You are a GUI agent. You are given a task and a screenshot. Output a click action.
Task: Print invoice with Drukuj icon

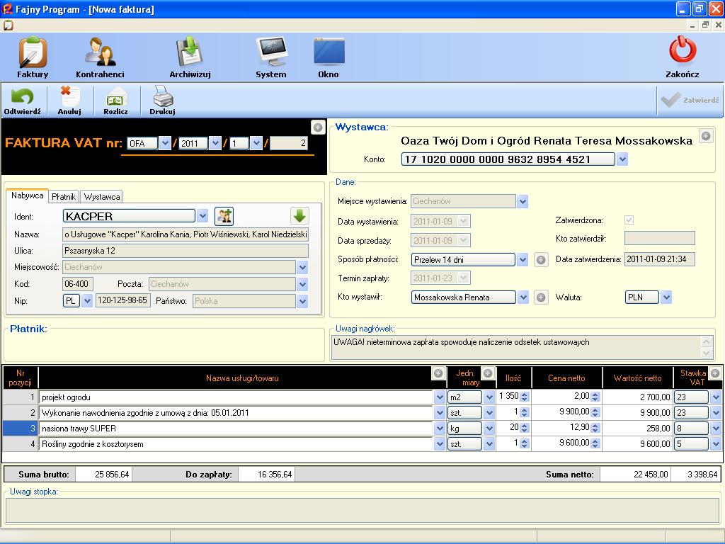[x=162, y=98]
